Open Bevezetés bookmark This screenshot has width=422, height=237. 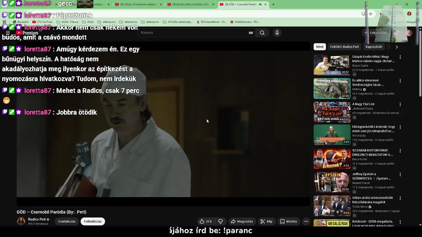tap(20, 22)
